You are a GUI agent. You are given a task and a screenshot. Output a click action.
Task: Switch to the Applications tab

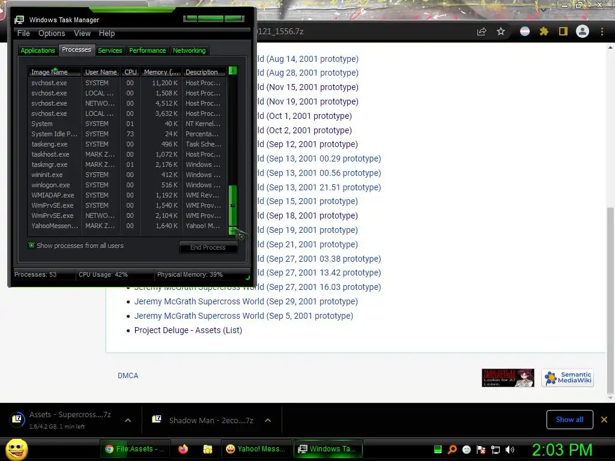coord(38,50)
